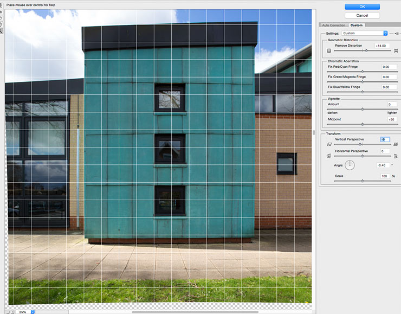401x314 pixels.
Task: Click the Angle dial control
Action: pyautogui.click(x=350, y=165)
